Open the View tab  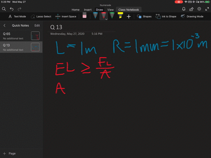(x=110, y=10)
